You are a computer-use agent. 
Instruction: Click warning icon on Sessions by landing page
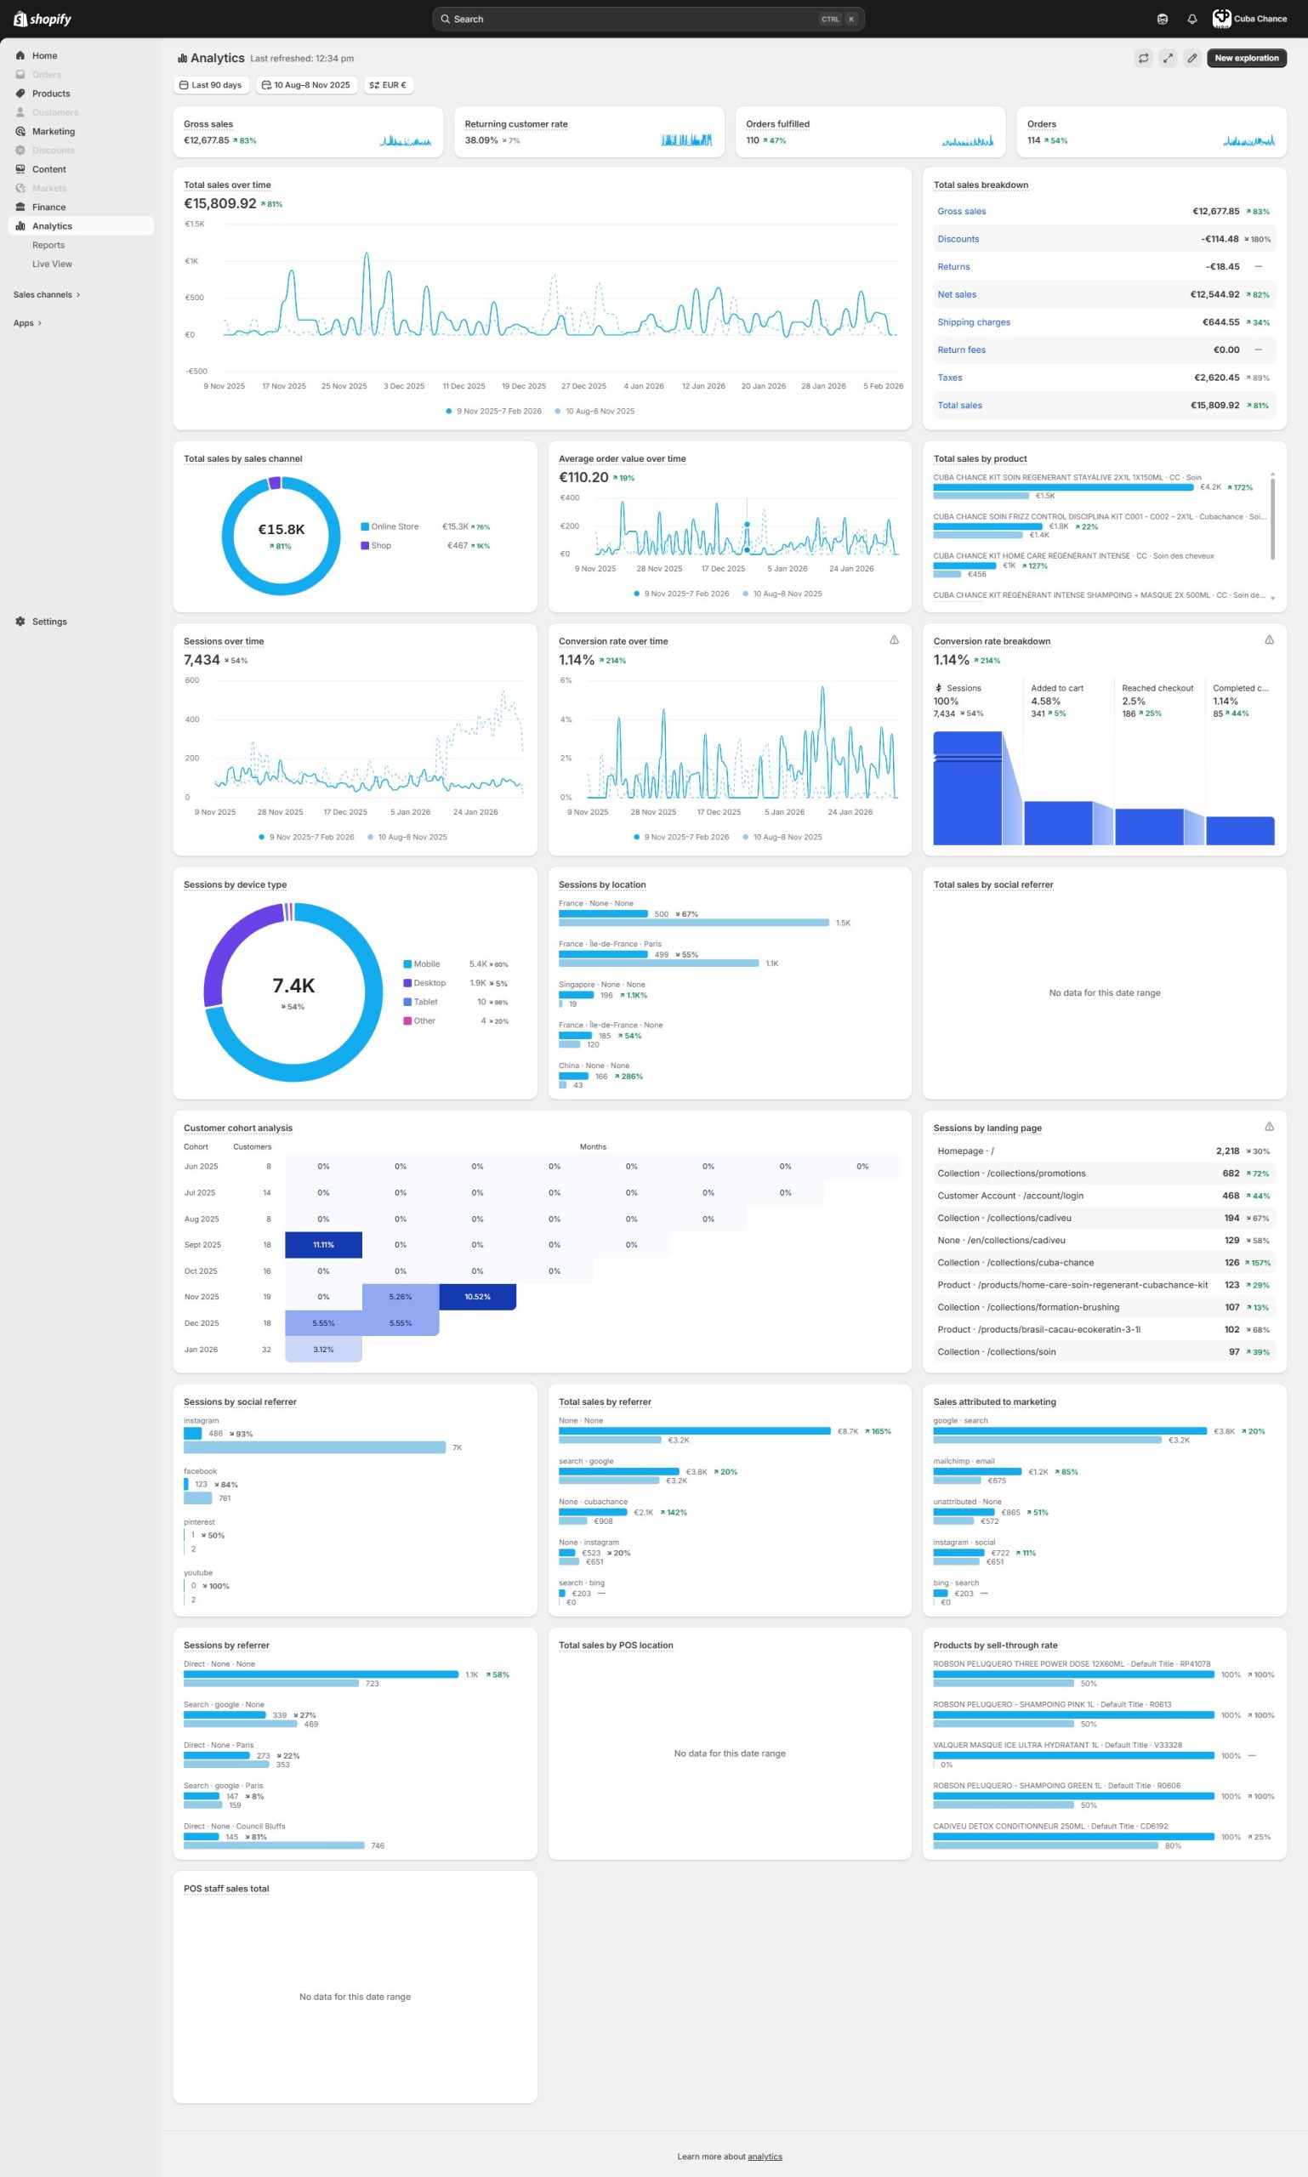[1268, 1127]
